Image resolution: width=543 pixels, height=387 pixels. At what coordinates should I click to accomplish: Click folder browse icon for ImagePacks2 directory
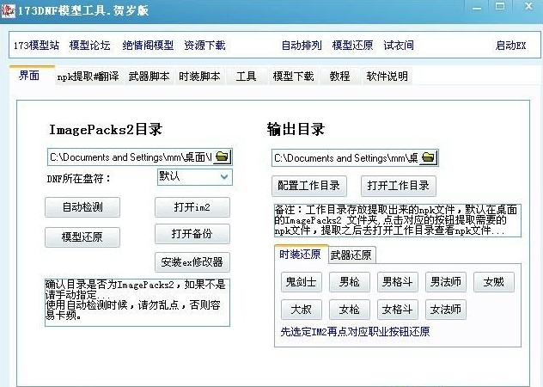(x=223, y=157)
